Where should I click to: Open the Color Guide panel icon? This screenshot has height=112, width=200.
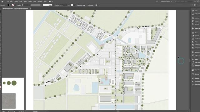[193, 14]
